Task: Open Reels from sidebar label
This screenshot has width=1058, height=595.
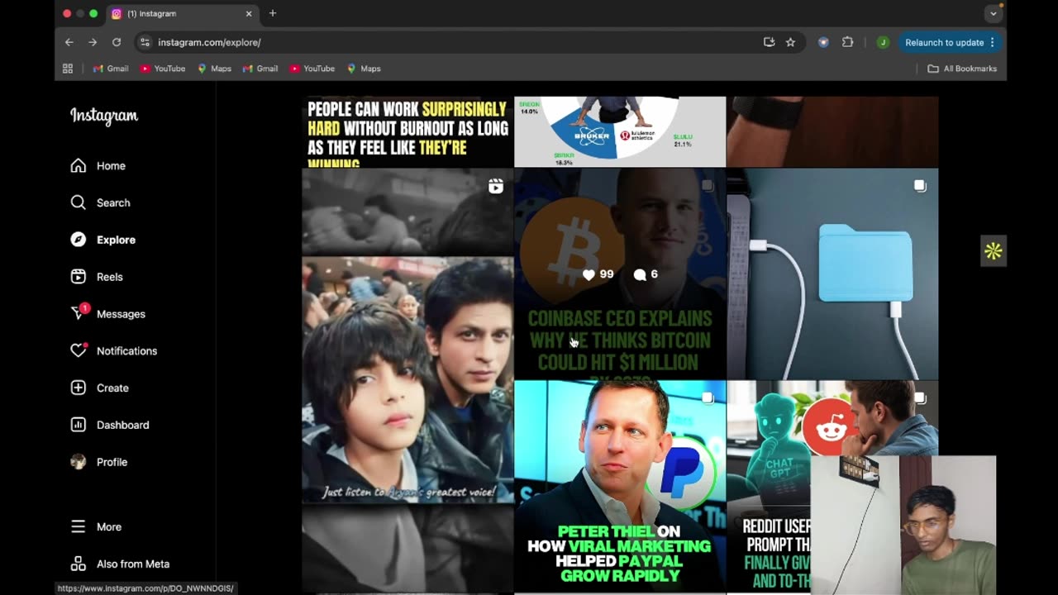Action: pyautogui.click(x=110, y=277)
